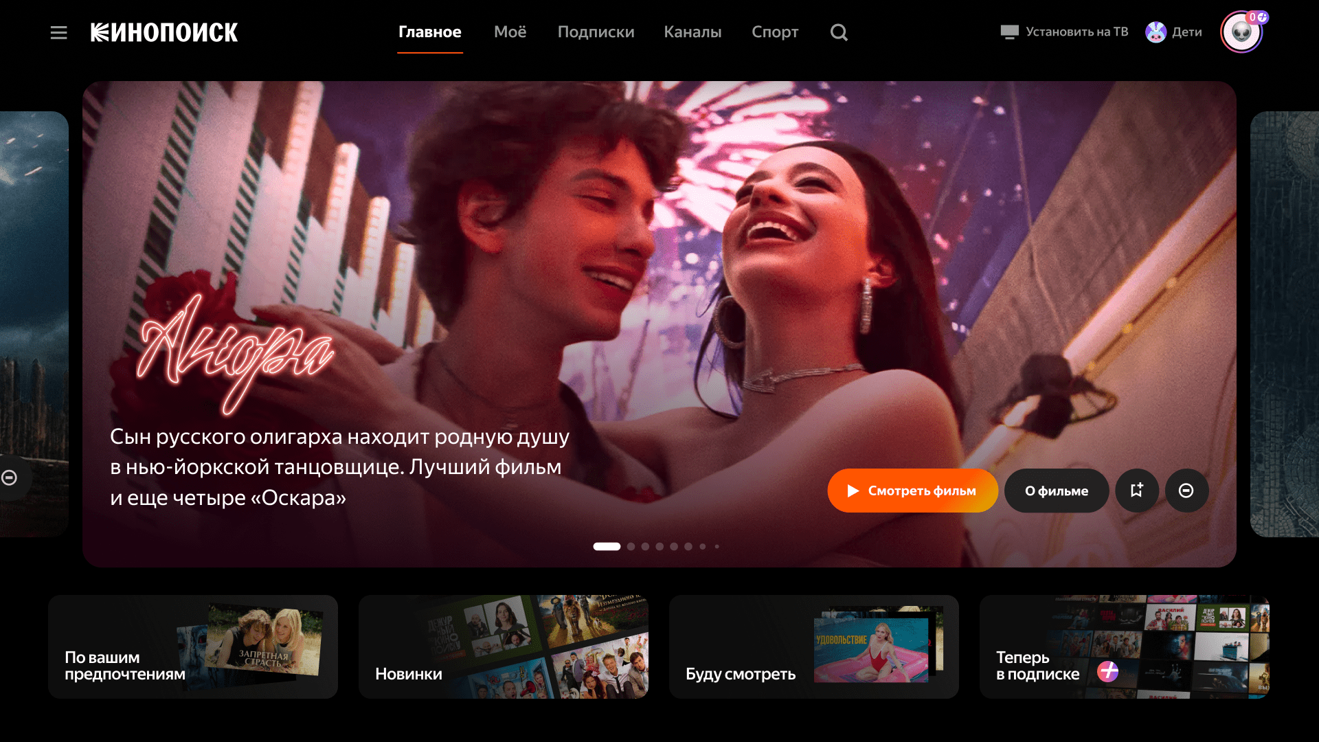The height and width of the screenshot is (742, 1319).
Task: Click the Kinopoisk logo
Action: coord(164,32)
